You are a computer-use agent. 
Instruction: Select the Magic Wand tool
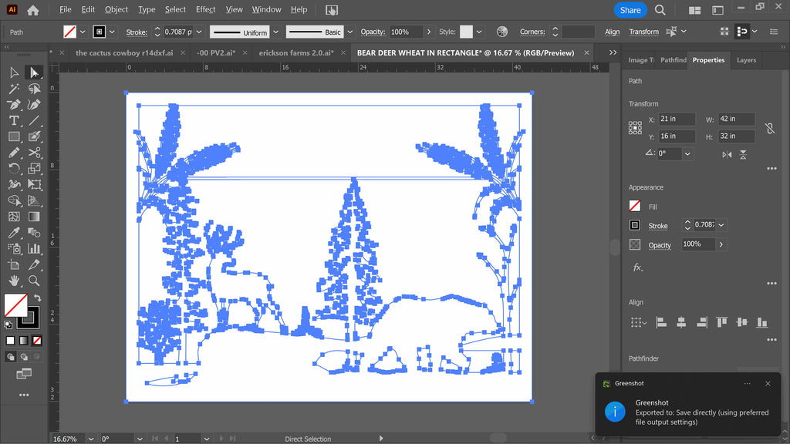pyautogui.click(x=14, y=89)
